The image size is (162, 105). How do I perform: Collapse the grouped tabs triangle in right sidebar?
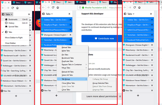coord(123,20)
